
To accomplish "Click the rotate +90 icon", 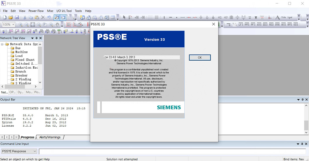I will 136,18.
